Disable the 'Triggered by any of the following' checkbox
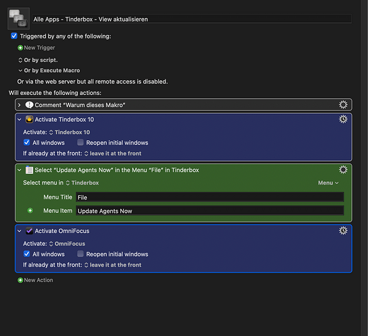The width and height of the screenshot is (368, 336). click(x=14, y=36)
